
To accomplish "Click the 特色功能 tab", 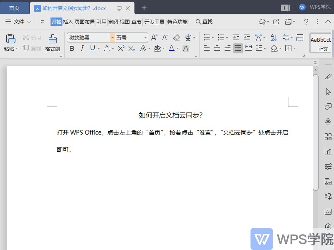I will 177,22.
